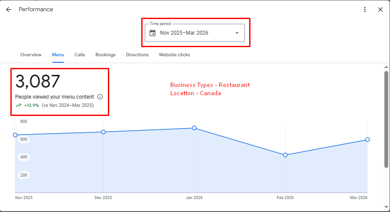Click the info icon beside menu content text

point(100,97)
